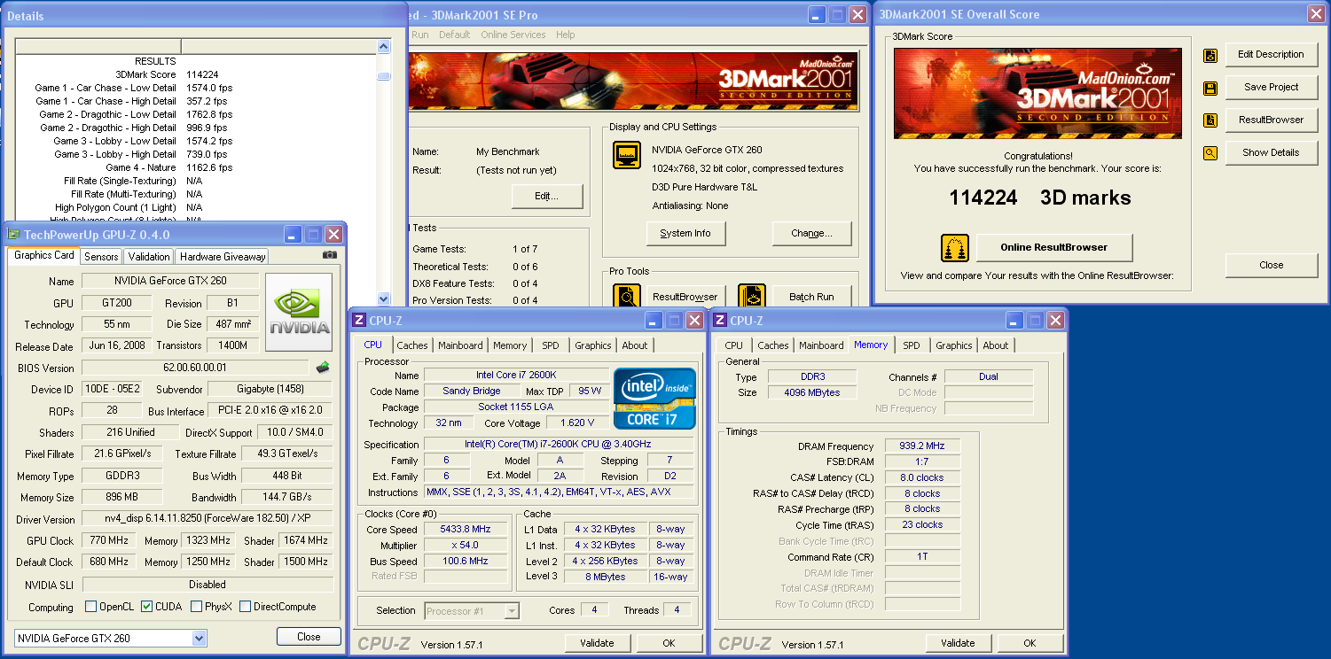
Task: Click the CPU-Z title bar icon of CPU tab window
Action: (359, 321)
